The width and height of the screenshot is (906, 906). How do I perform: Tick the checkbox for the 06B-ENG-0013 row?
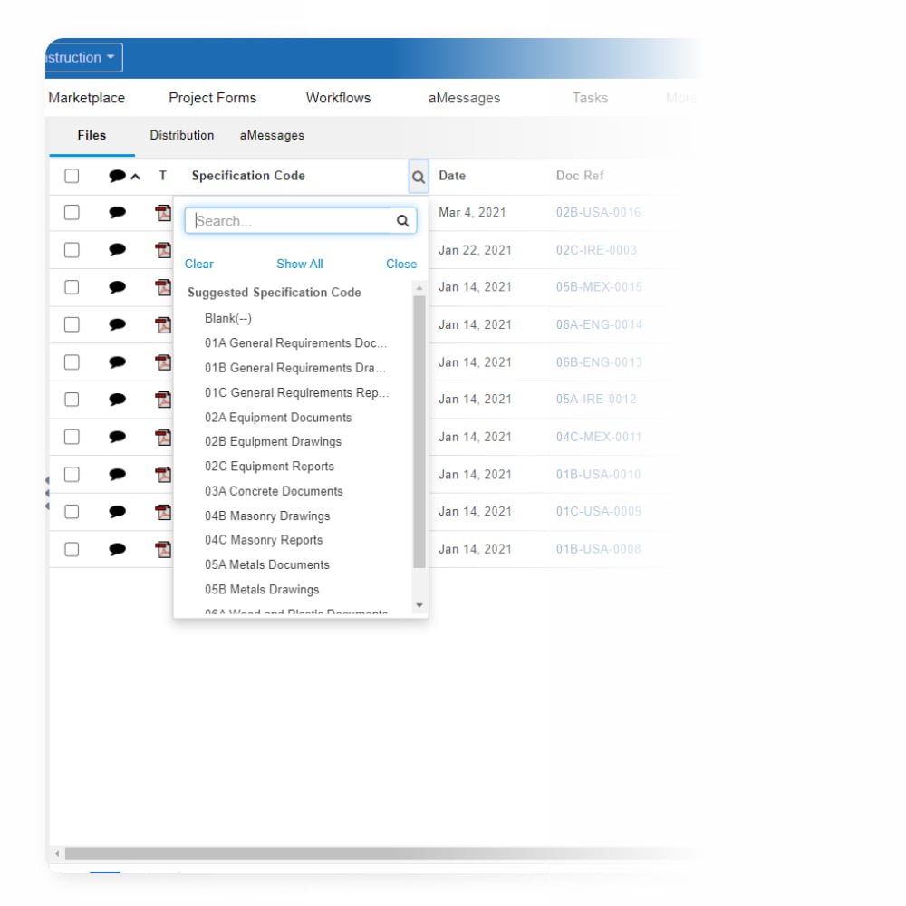pyautogui.click(x=72, y=362)
